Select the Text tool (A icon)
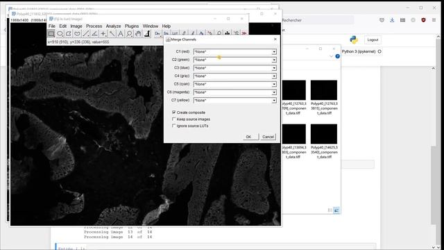Viewport: 444px width, 250px height. tap(121, 34)
